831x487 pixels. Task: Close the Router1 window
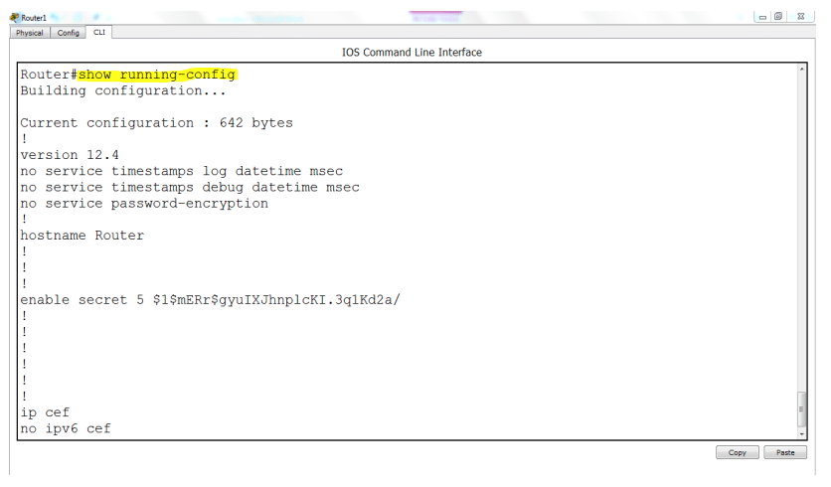pos(801,17)
